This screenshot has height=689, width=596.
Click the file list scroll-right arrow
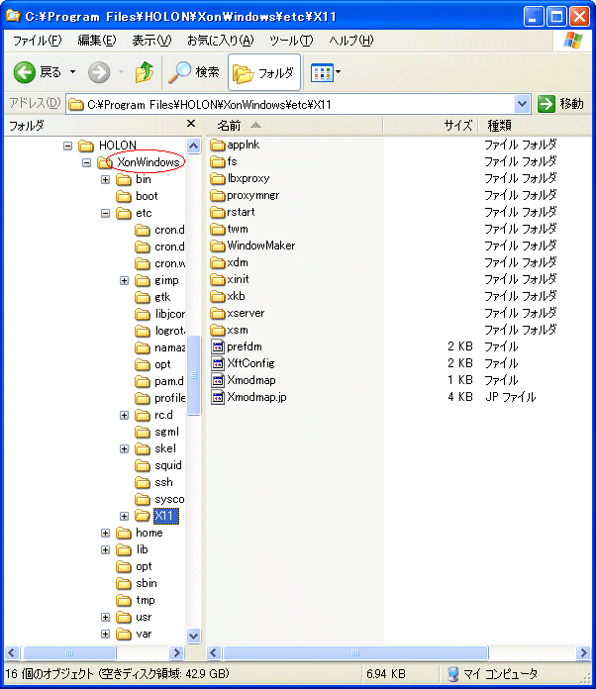pos(583,653)
